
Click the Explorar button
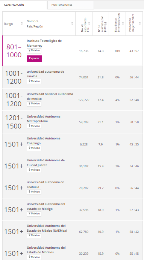(x=34, y=58)
